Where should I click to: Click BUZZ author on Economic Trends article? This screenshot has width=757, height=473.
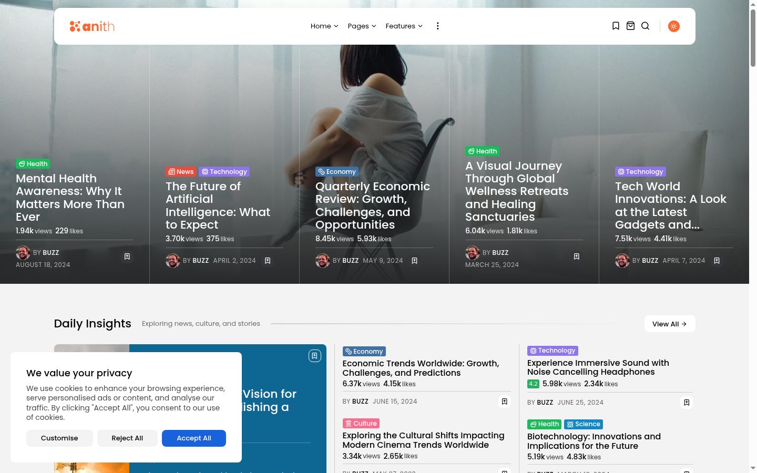coord(360,402)
